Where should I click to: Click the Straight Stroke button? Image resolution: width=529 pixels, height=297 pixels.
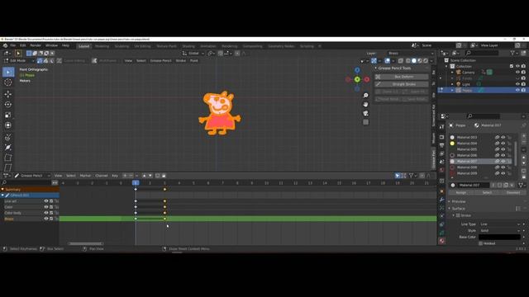click(x=402, y=84)
